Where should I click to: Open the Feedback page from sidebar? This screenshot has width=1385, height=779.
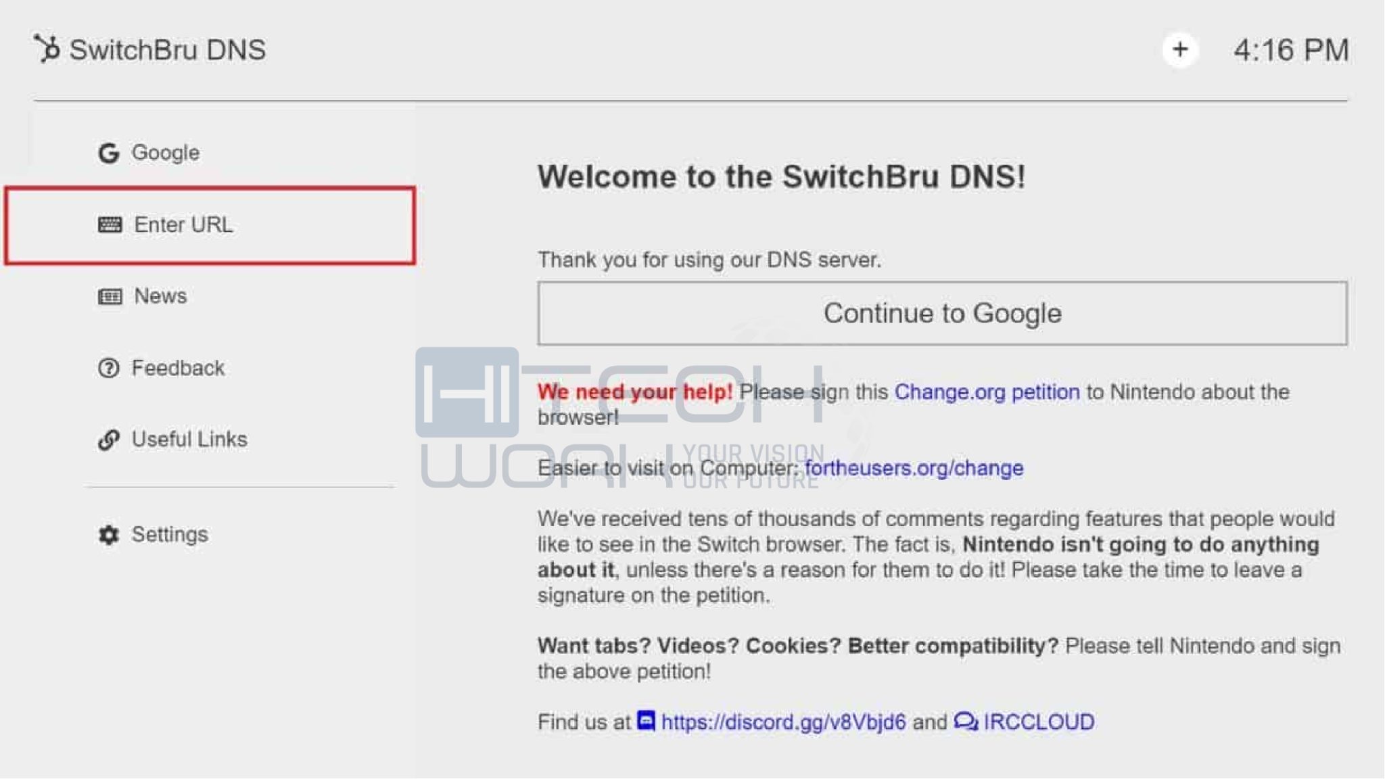[x=210, y=368]
